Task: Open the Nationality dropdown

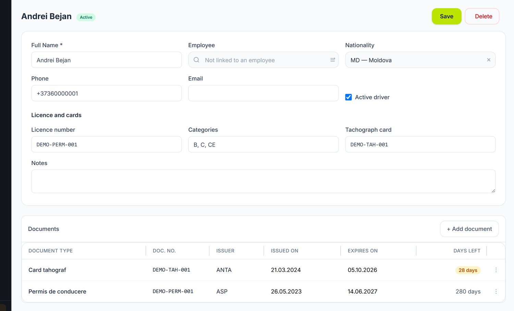Action: click(x=420, y=60)
